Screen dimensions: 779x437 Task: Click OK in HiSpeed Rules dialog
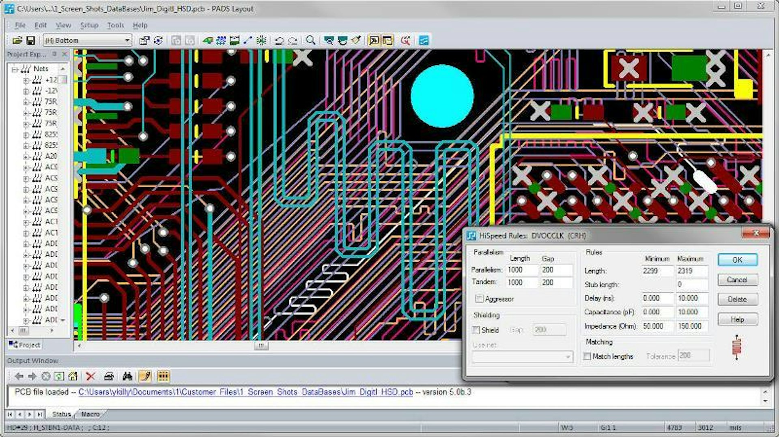point(737,260)
